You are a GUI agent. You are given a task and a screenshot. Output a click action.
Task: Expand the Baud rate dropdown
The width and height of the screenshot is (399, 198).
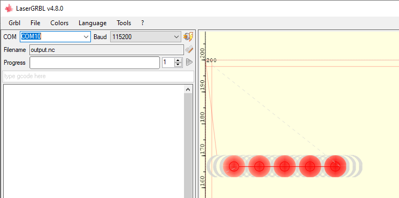pyautogui.click(x=177, y=37)
